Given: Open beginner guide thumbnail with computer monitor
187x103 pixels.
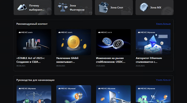Looking at the screenshot, I should (114, 94).
